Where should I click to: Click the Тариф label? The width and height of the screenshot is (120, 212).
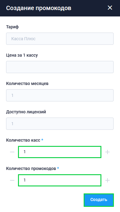[12, 27]
